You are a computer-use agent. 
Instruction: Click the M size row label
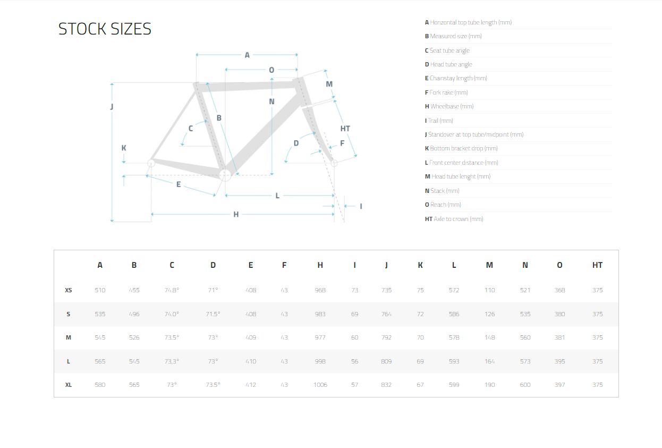[x=69, y=337]
